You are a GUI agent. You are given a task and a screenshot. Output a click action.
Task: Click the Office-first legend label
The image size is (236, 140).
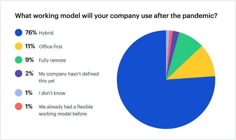pyautogui.click(x=50, y=47)
